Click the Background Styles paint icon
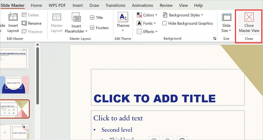Image resolution: width=263 pixels, height=140 pixels. point(165,15)
